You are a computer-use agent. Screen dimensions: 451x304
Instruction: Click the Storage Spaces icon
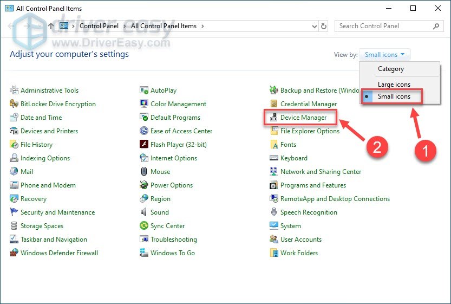click(14, 225)
